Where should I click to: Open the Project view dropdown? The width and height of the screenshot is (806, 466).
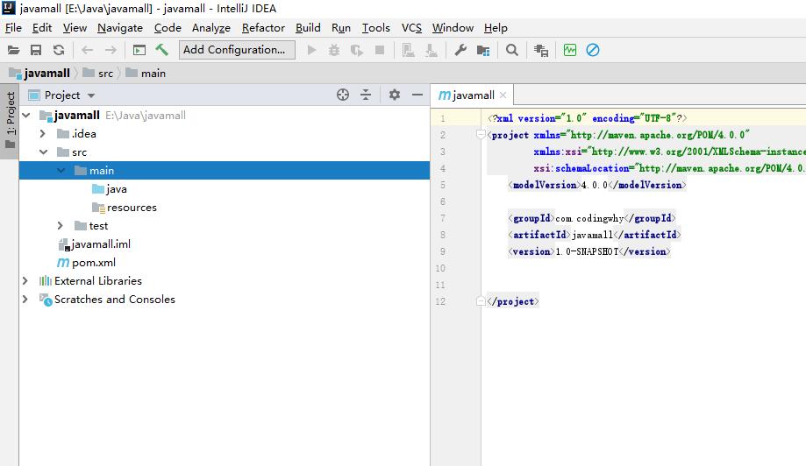pyautogui.click(x=91, y=95)
